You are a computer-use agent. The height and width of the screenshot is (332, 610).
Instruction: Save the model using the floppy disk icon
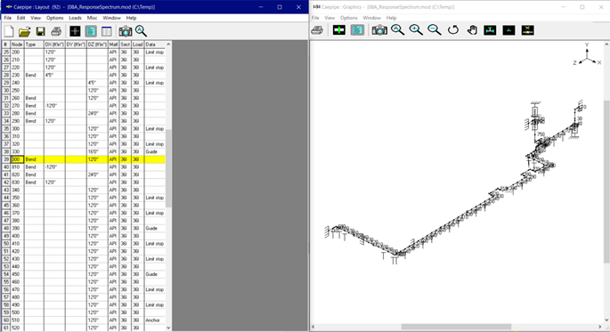40,31
